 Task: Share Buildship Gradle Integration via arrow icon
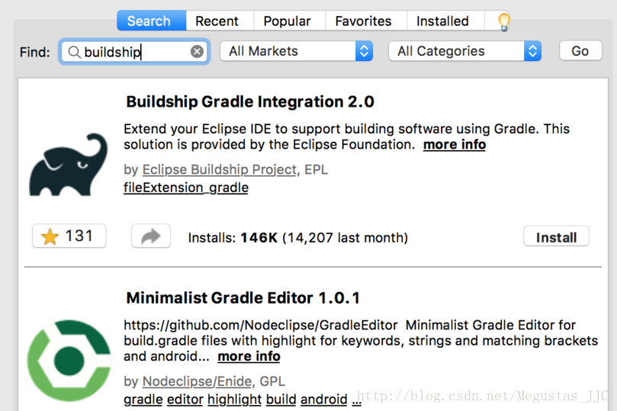click(x=151, y=236)
